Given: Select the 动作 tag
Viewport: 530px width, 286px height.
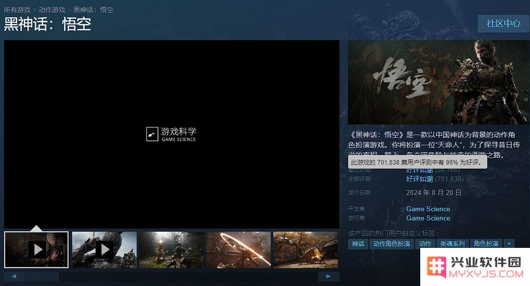Looking at the screenshot, I should click(425, 244).
